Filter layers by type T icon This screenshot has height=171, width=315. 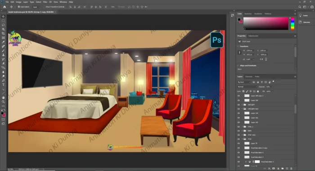[261, 82]
